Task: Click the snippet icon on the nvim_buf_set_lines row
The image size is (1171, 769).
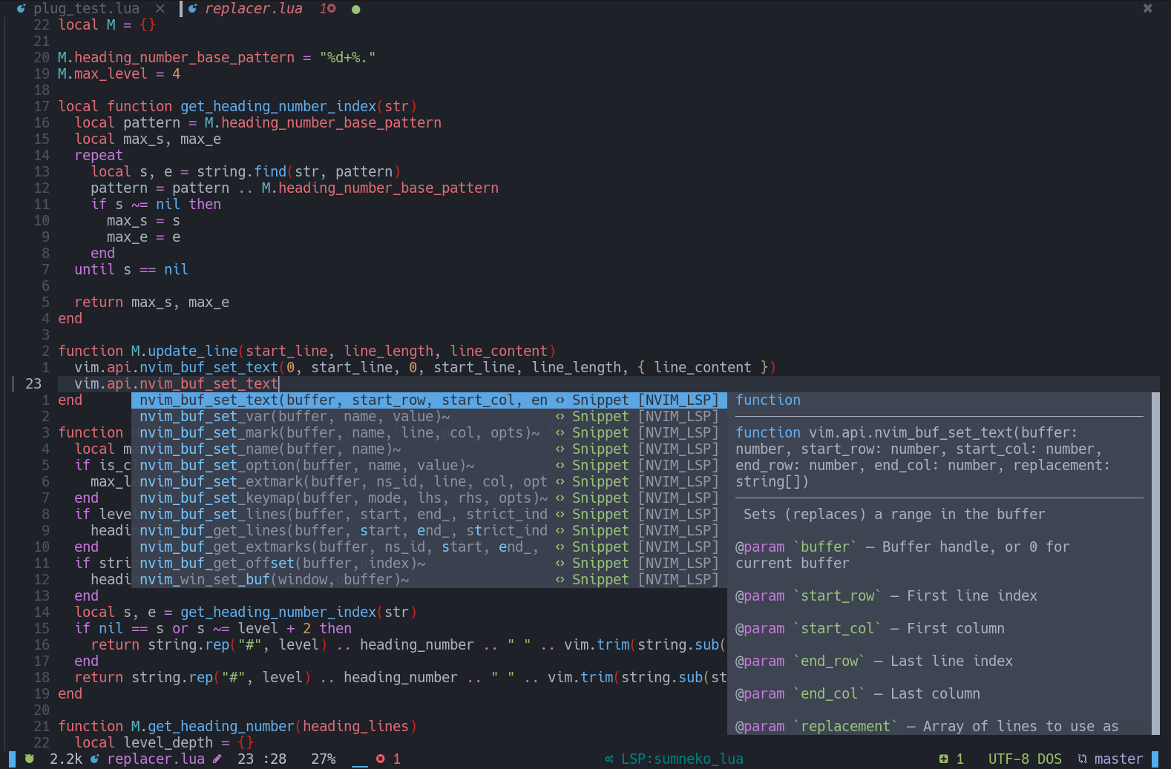Action: (560, 515)
